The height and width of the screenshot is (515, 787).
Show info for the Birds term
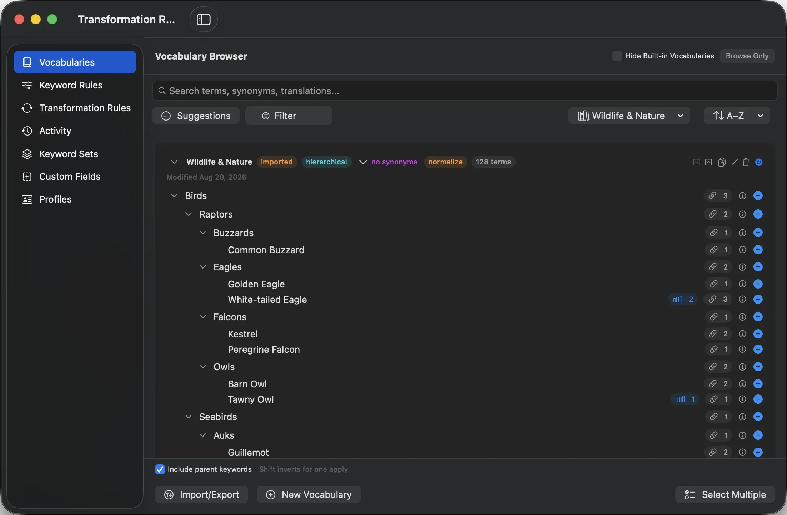click(x=742, y=195)
